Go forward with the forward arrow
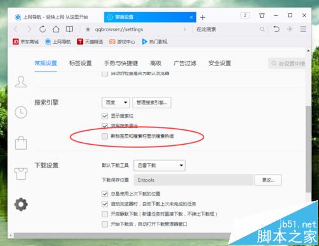 (x=29, y=29)
